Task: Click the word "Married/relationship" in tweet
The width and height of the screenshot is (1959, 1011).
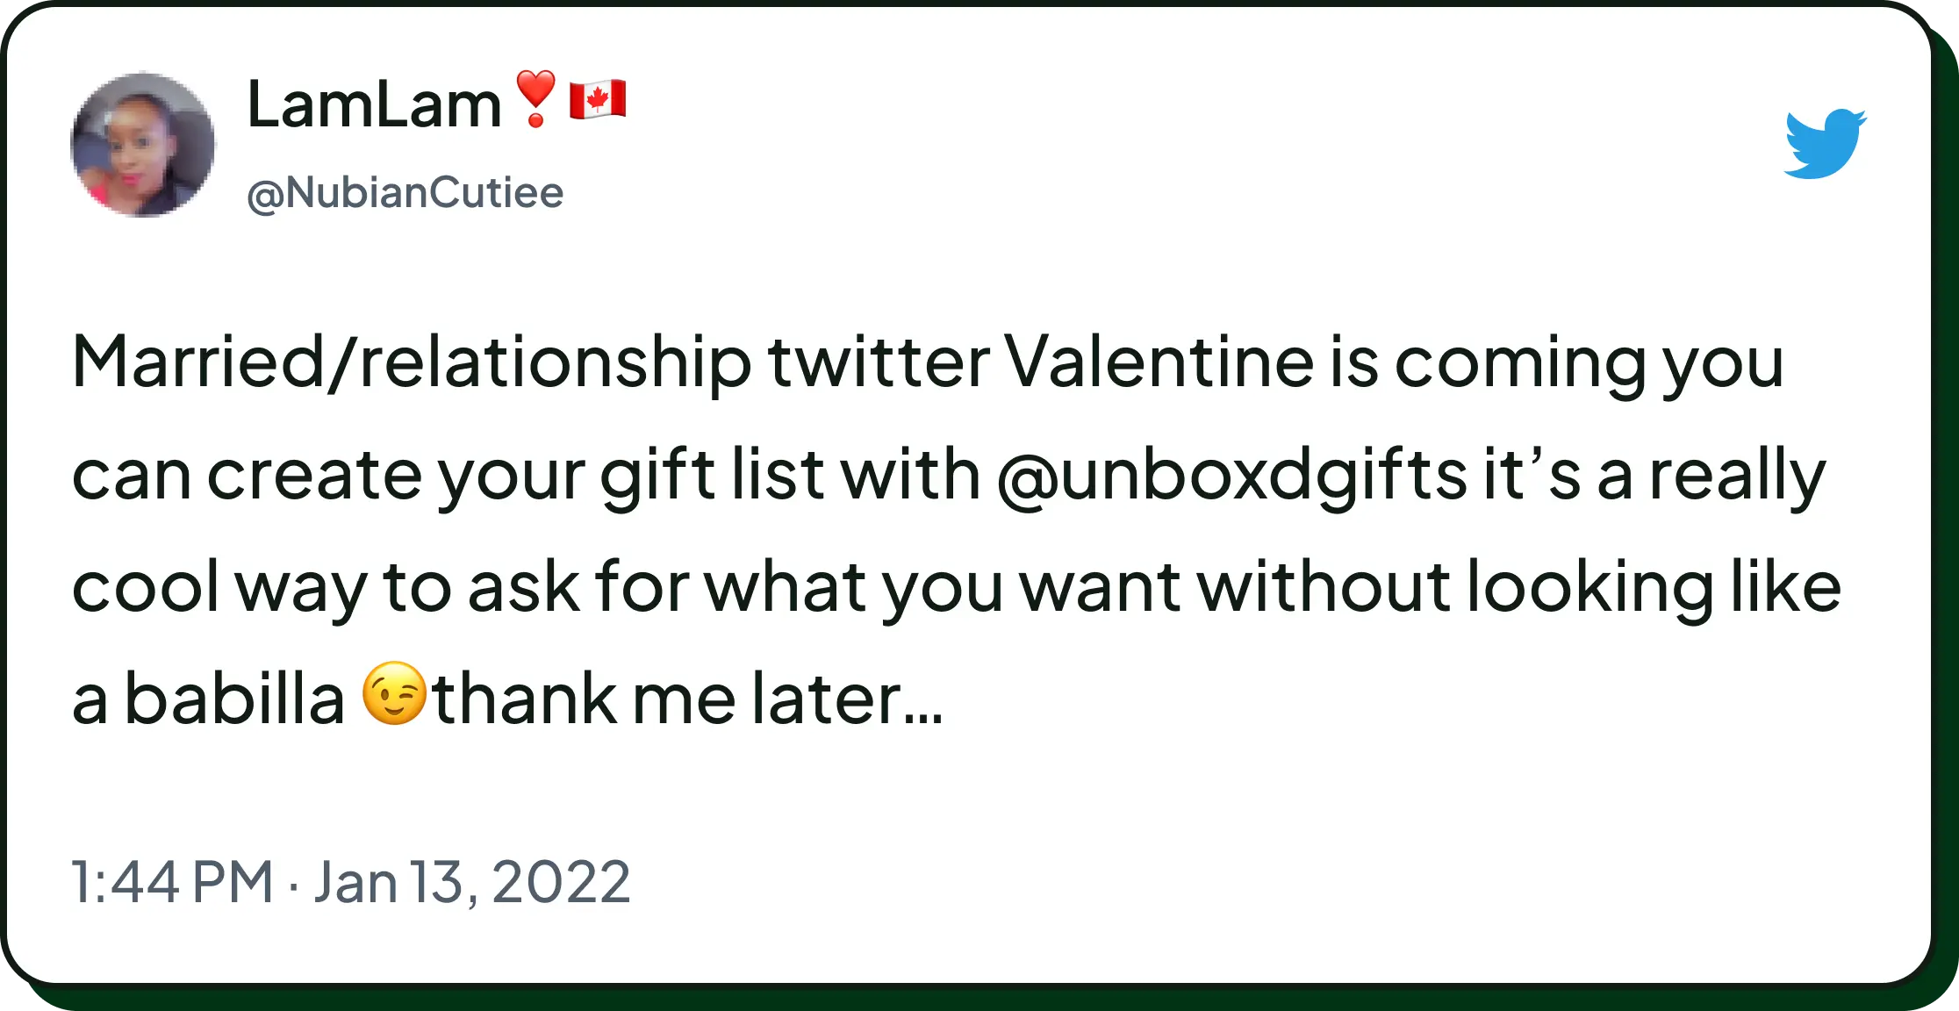Action: (x=412, y=362)
